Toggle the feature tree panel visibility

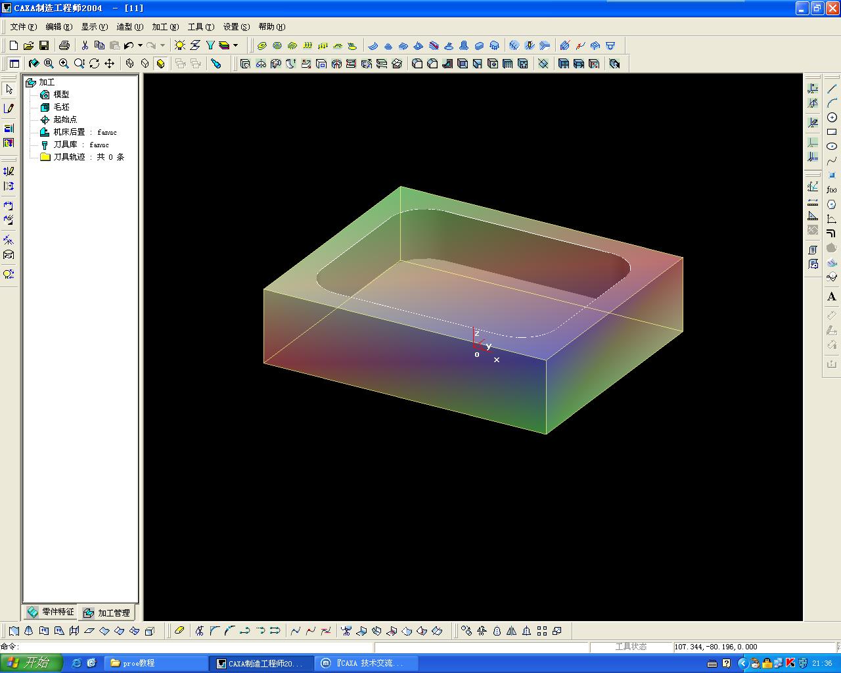[x=14, y=64]
